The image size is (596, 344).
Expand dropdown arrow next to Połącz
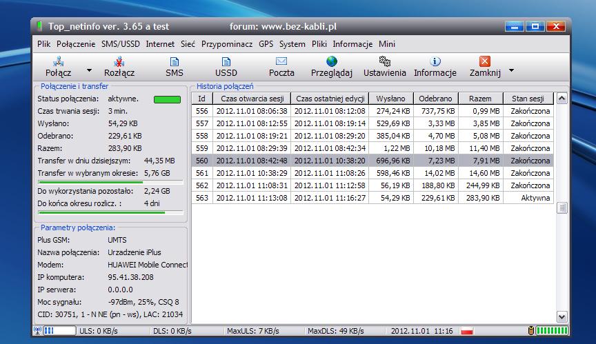tap(89, 70)
